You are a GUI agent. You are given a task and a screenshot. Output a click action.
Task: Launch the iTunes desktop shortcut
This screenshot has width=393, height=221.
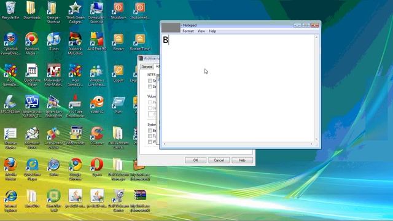53,42
